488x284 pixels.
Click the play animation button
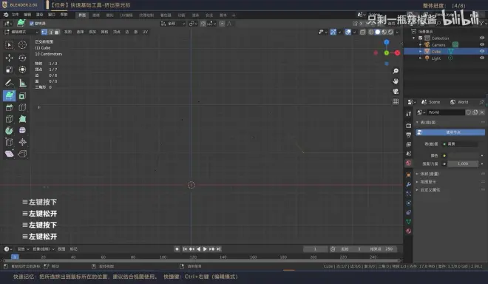tap(205, 249)
